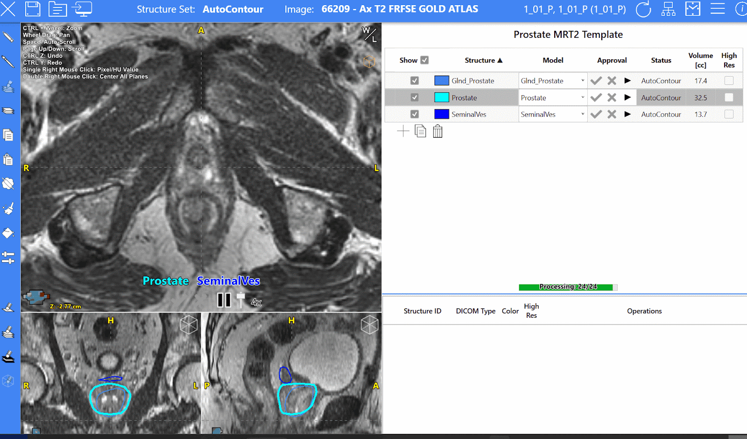
Task: Select the eraser on black layers tool
Action: coord(8,357)
